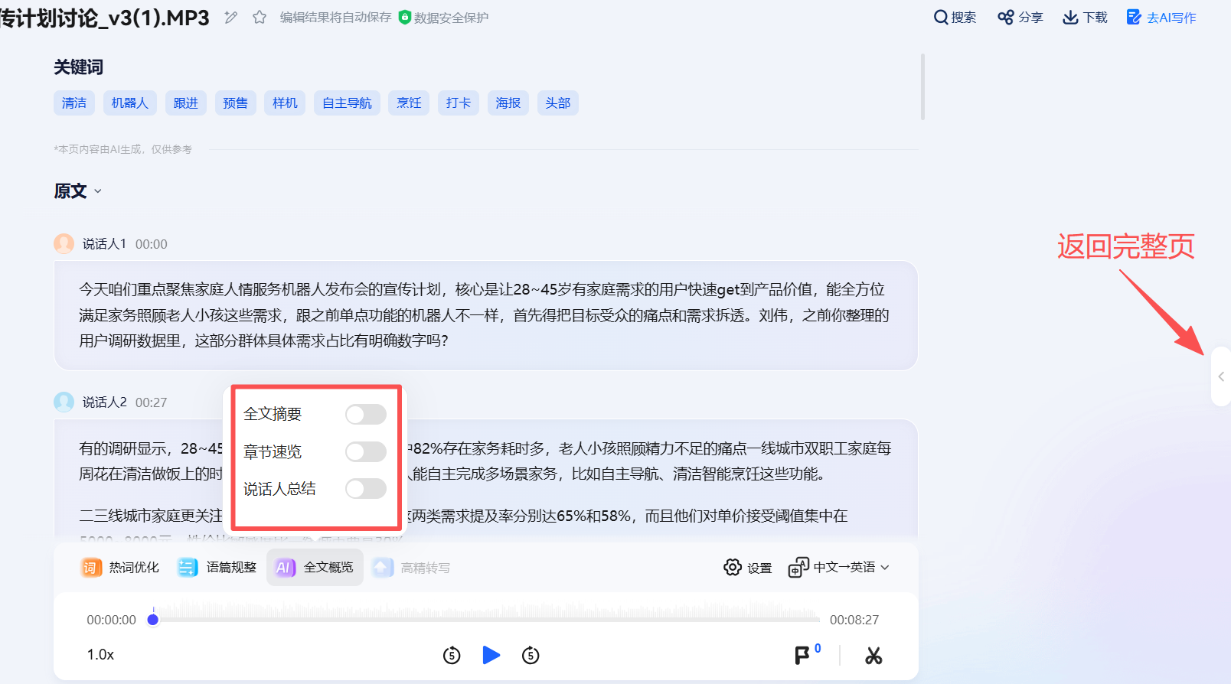Click the pencil rename icon beside title
1231x684 pixels.
pos(230,17)
